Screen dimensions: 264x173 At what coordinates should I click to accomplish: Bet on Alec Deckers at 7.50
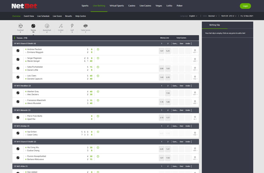coord(168,93)
